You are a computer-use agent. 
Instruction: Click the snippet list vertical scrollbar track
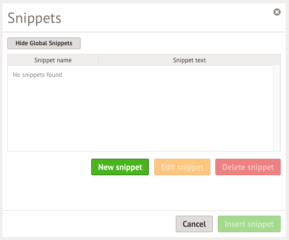[x=276, y=108]
